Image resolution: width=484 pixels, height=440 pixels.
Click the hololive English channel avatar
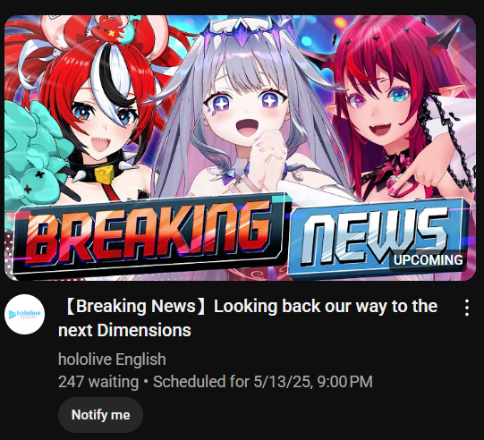coord(25,314)
